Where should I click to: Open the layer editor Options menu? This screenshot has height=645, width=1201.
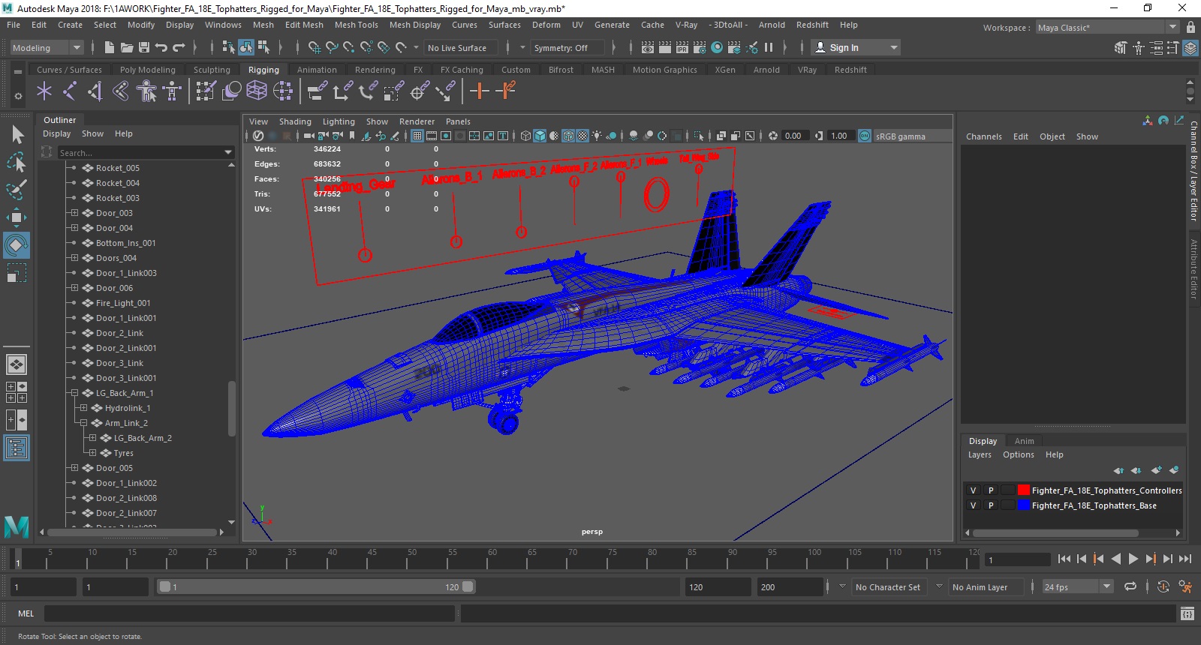point(1018,454)
